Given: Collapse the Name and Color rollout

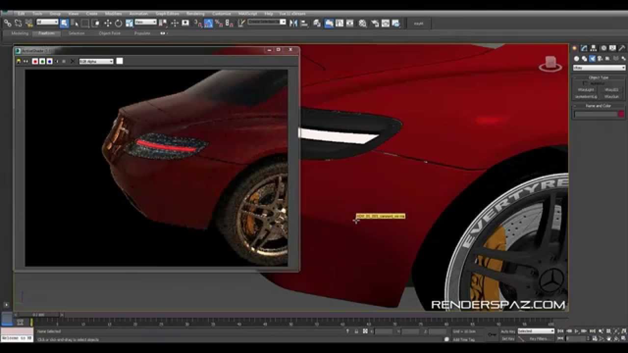Looking at the screenshot, I should [599, 105].
